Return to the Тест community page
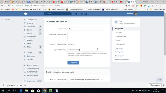The image size is (166, 93). click(x=126, y=22)
